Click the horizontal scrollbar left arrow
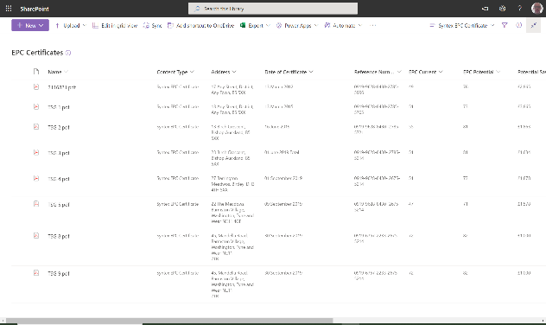 coord(3,320)
